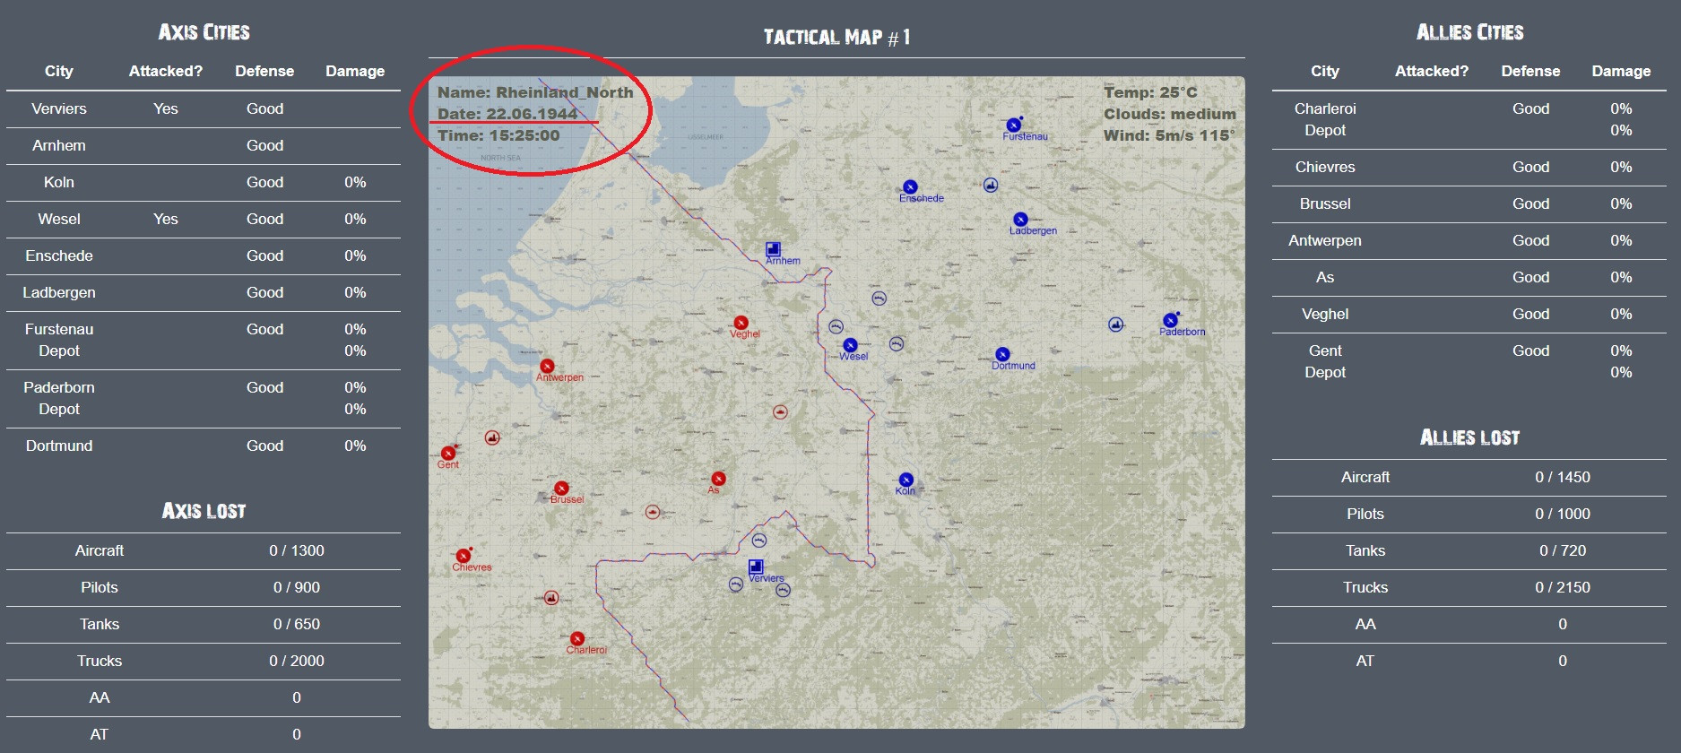Select the Enschede blue marker on map
This screenshot has width=1681, height=753.
pyautogui.click(x=910, y=187)
